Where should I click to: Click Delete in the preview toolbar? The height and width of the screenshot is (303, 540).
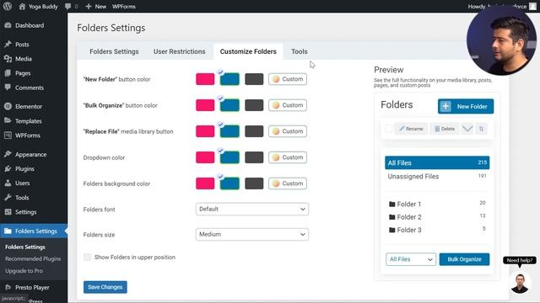(x=445, y=129)
